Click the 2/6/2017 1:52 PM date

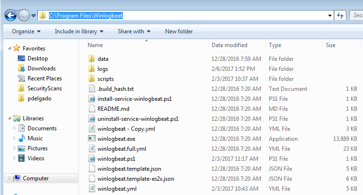tap(233, 68)
